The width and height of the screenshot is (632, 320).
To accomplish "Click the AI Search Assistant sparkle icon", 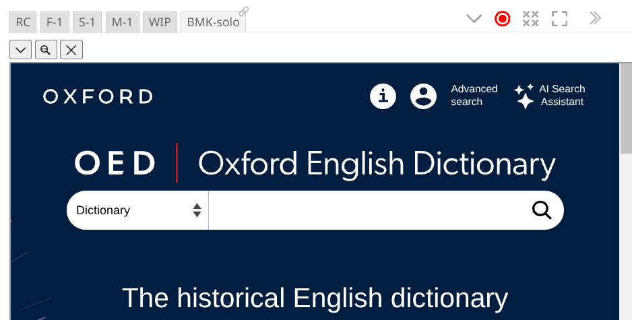I will [524, 96].
